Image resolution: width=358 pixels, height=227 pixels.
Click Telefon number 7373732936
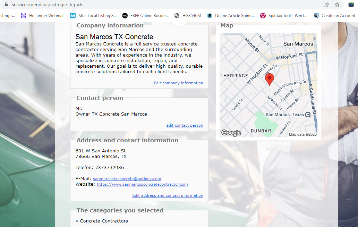coord(109,168)
